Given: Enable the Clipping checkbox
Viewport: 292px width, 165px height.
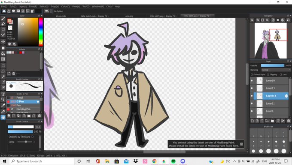Looking at the screenshot, I should pos(268,75).
